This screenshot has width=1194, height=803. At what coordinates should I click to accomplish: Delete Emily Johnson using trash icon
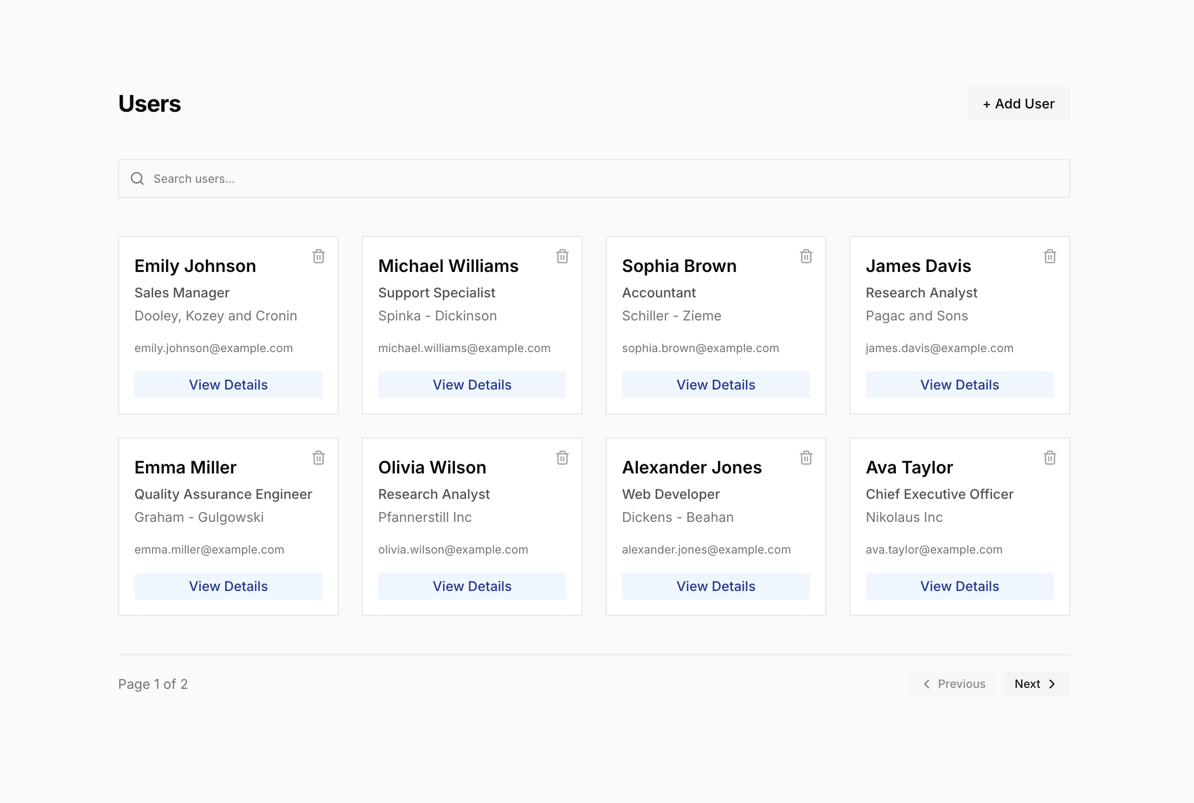click(319, 256)
